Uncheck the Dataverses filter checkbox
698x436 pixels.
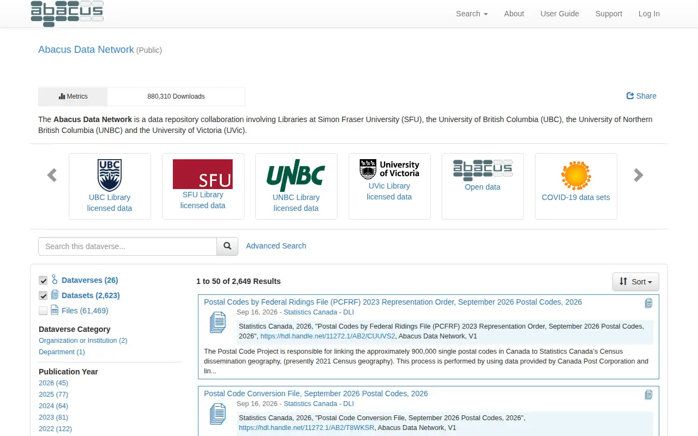pos(43,281)
